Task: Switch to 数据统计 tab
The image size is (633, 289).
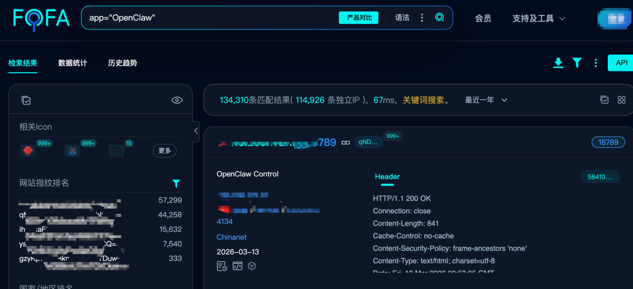Action: click(73, 63)
